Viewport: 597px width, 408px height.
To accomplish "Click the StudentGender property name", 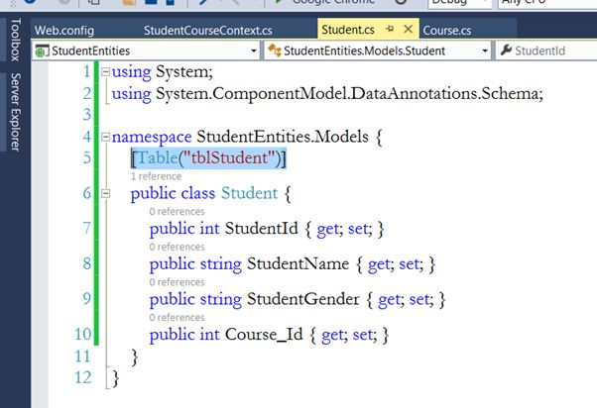I will [303, 299].
